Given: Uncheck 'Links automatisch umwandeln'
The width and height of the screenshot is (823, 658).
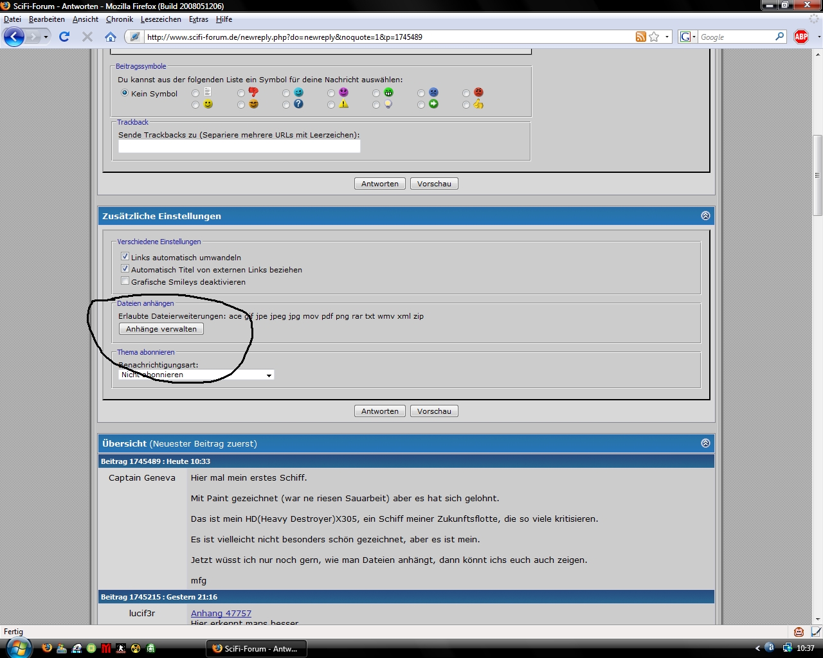Looking at the screenshot, I should 125,256.
